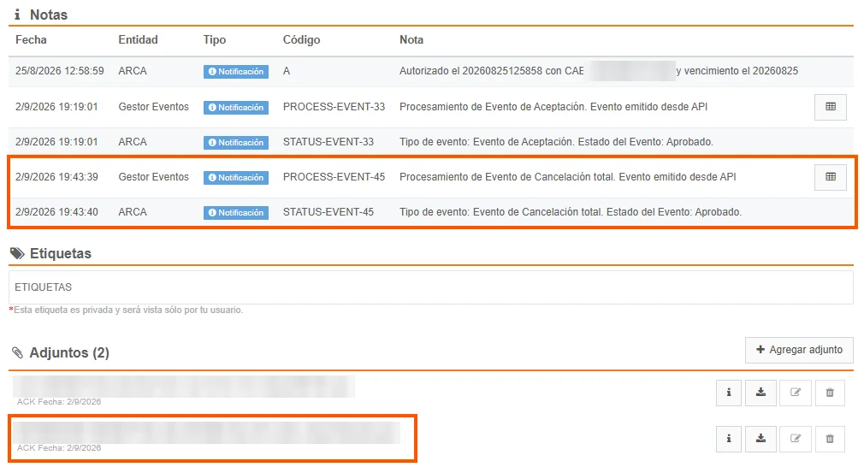This screenshot has height=473, width=864.
Task: Click the Código column header
Action: (x=301, y=39)
